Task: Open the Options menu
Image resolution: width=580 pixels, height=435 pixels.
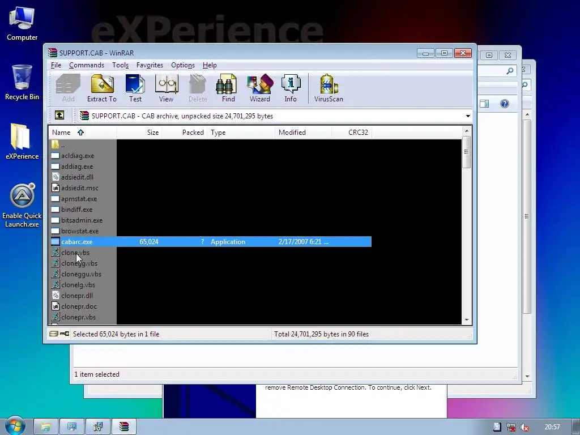Action: (x=183, y=65)
